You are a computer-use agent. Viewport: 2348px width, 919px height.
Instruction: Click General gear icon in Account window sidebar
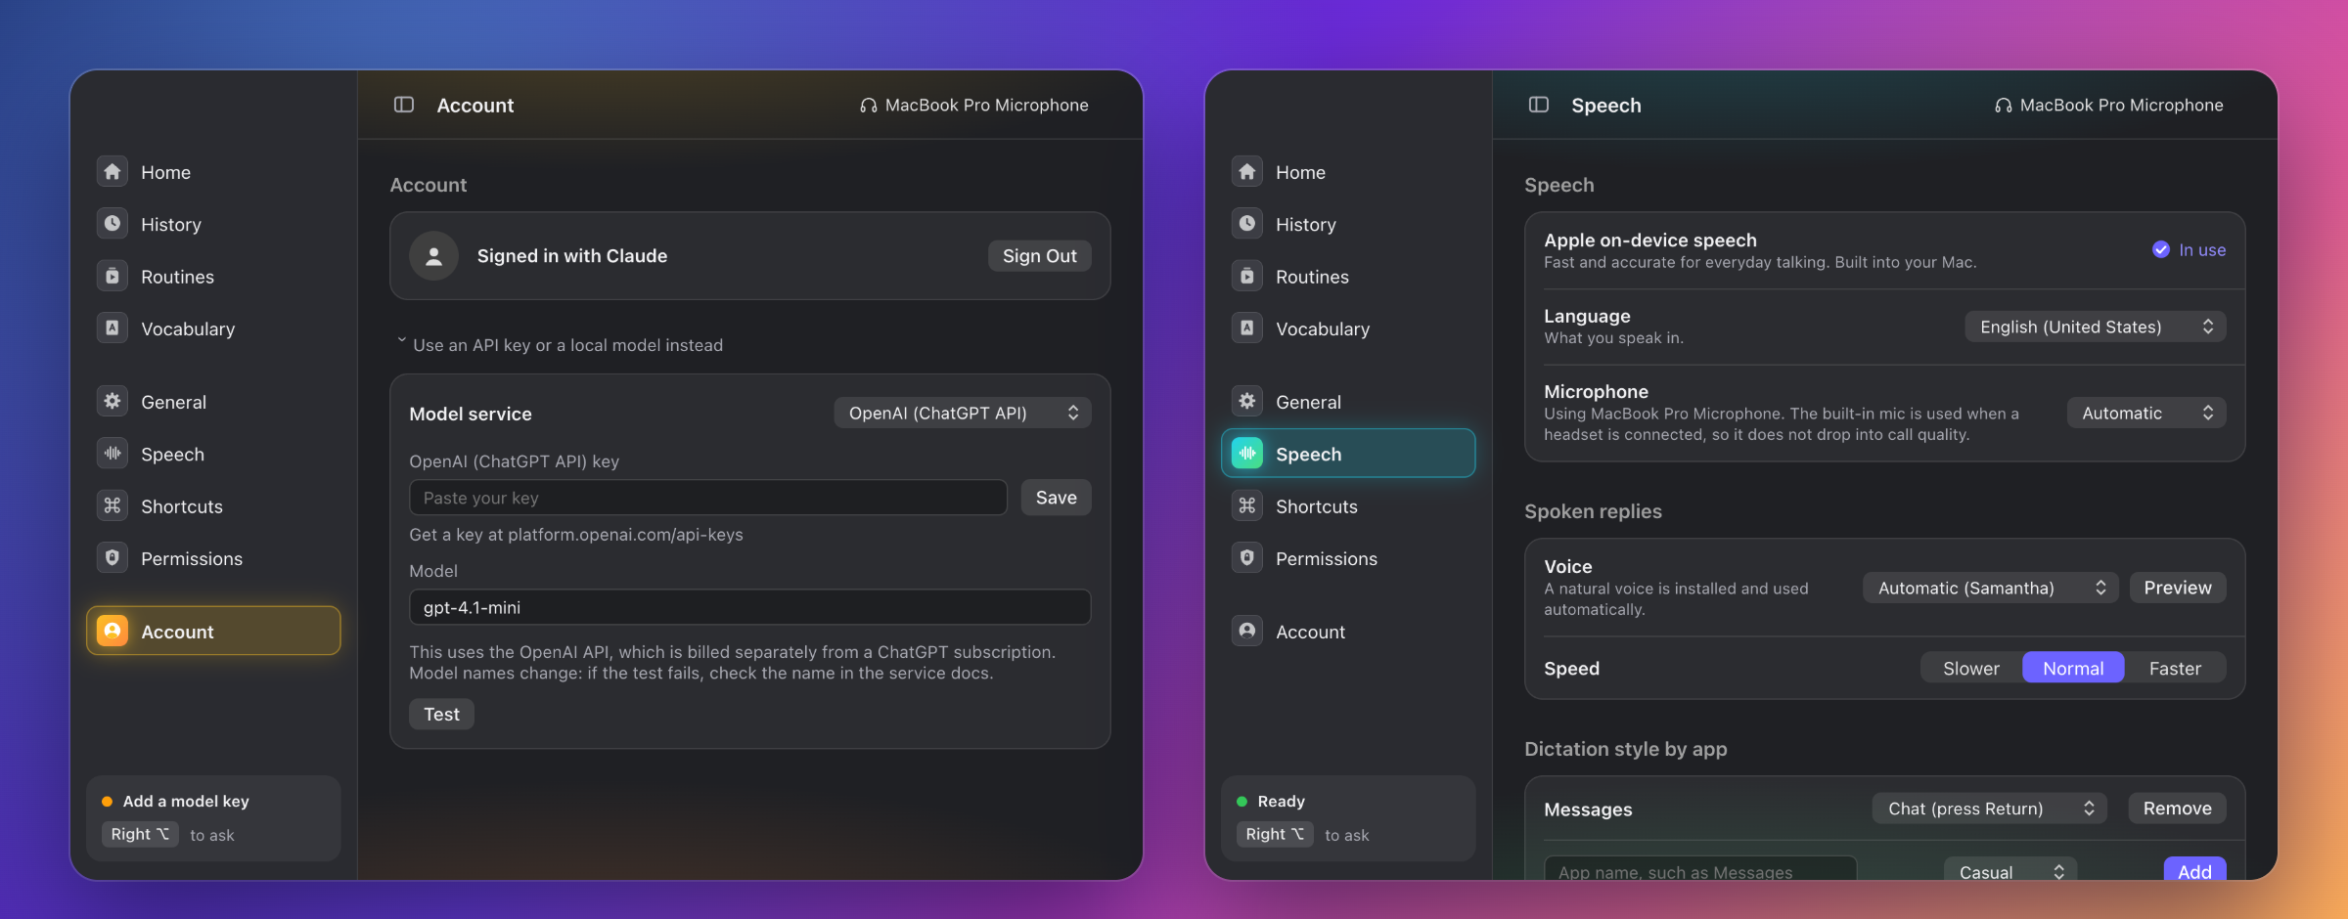coord(113,401)
